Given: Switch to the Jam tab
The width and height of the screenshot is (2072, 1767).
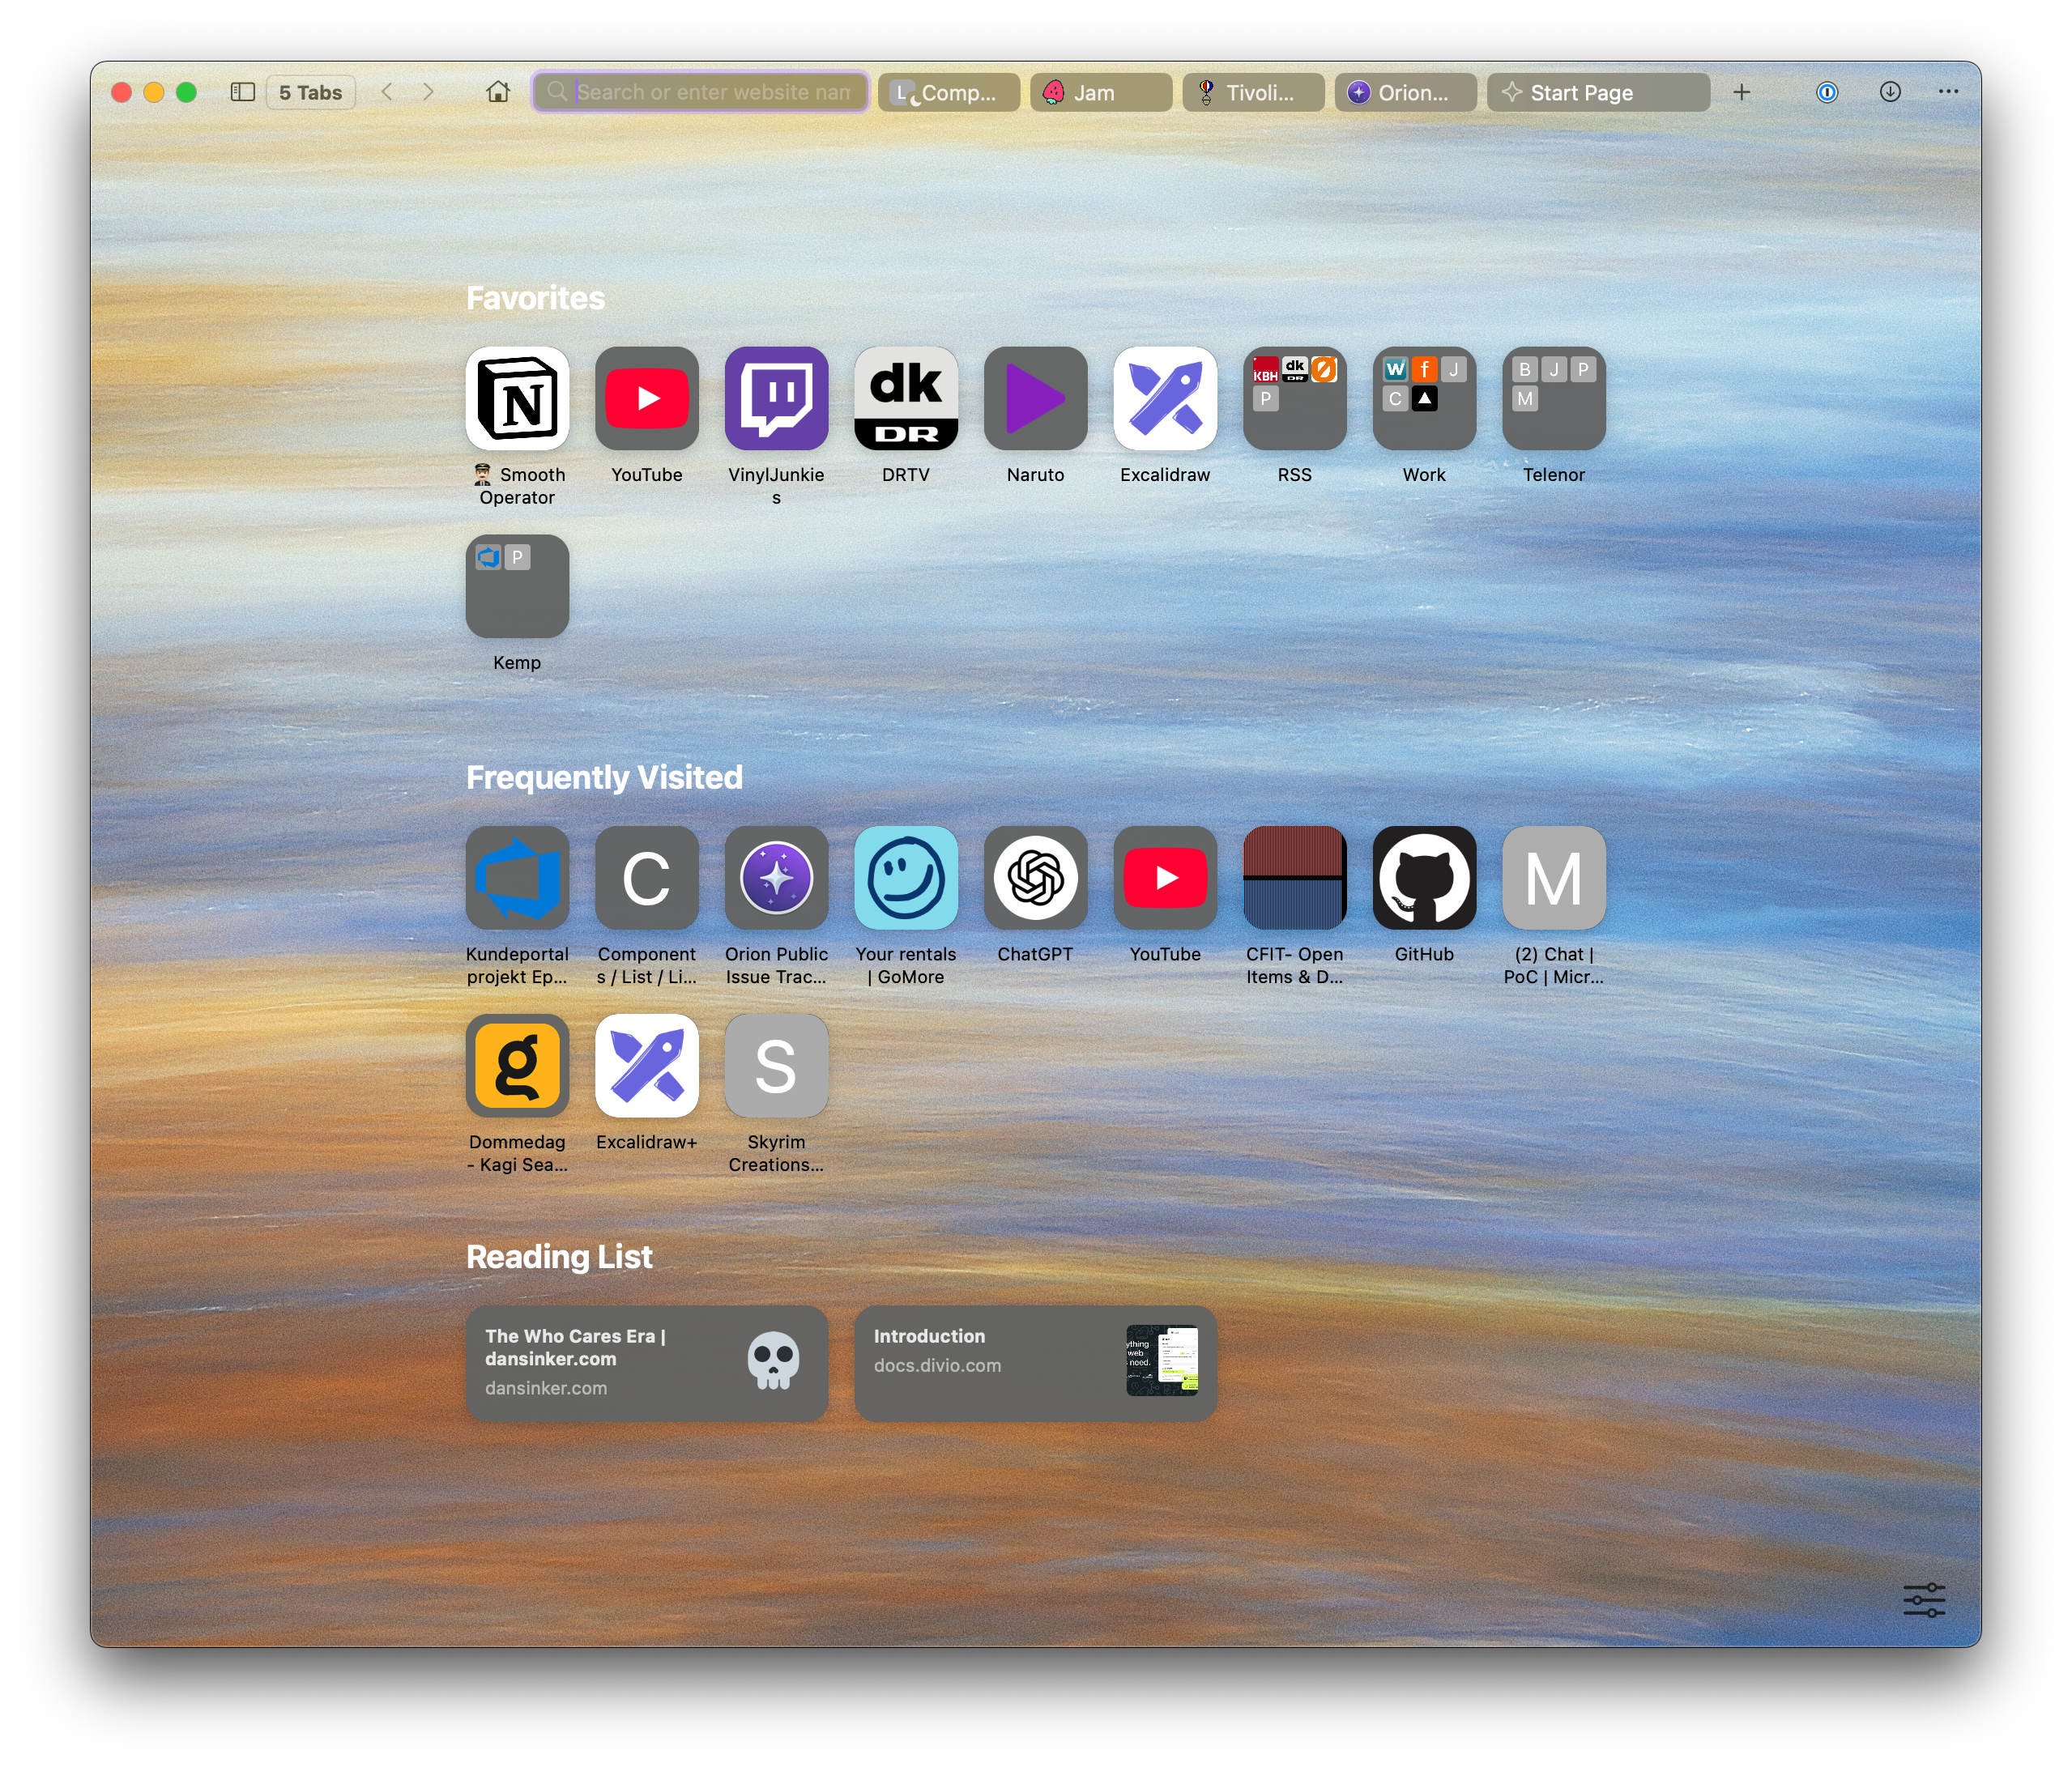Looking at the screenshot, I should pos(1100,92).
